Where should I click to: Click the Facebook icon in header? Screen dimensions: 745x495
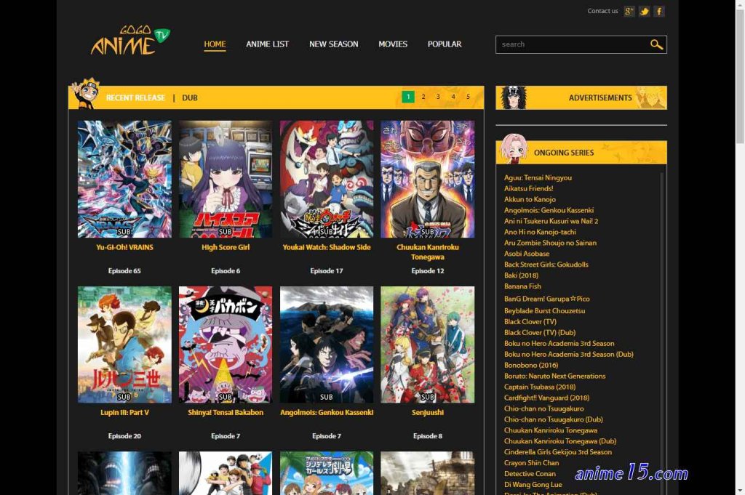tap(659, 12)
